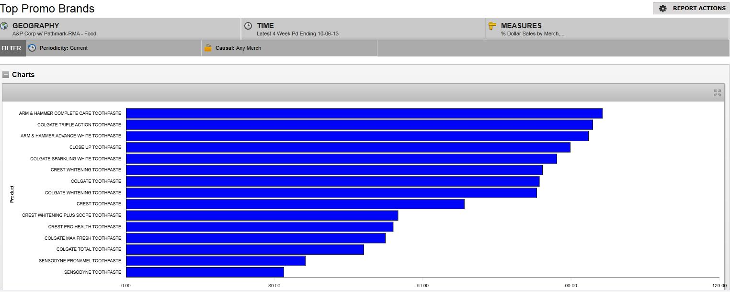Viewport: 730px width, 292px height.
Task: Change the Causal: Any Merch filter
Action: pos(238,48)
